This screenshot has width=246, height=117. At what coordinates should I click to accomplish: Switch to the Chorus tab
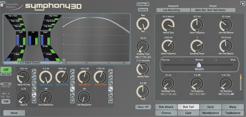166,113
